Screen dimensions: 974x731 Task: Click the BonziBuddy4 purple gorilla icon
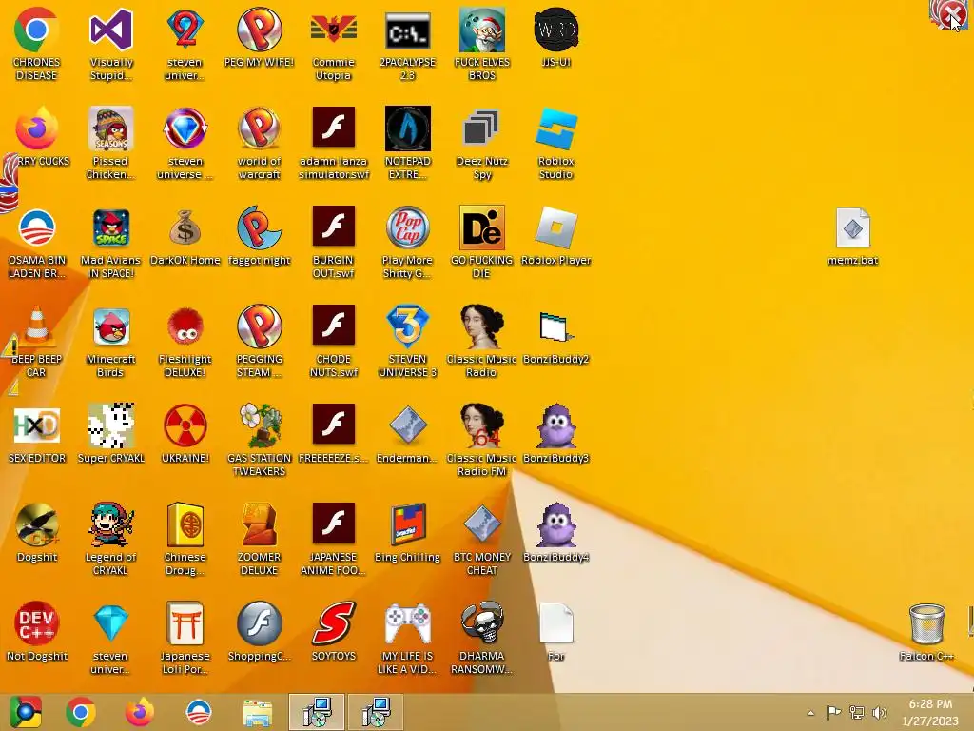pos(555,524)
